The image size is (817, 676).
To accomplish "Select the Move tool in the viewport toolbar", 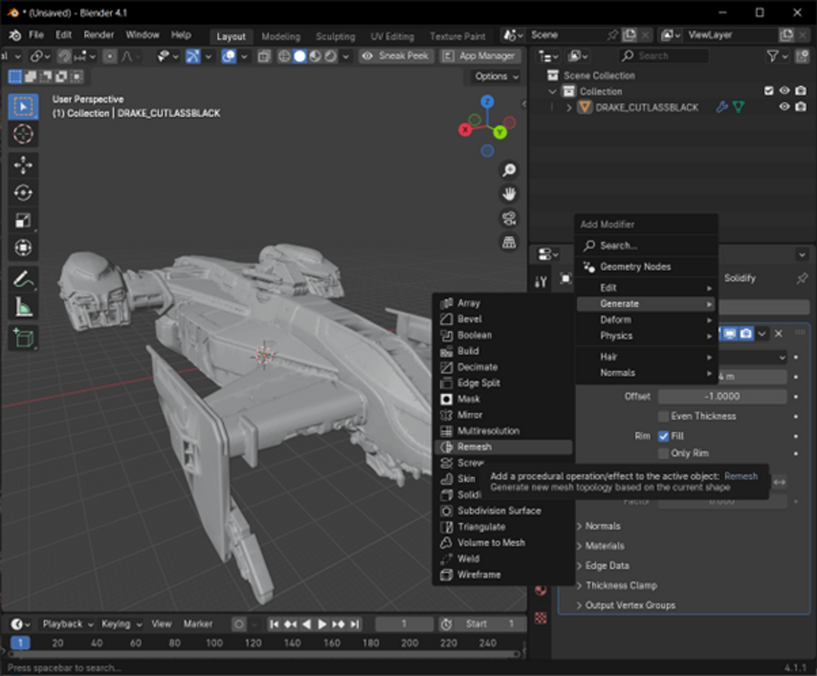I will coord(23,166).
